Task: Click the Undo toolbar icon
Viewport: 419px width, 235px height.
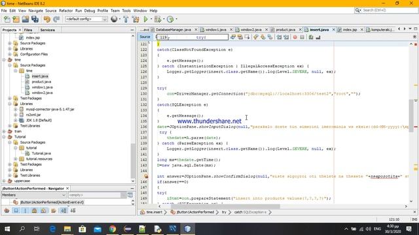Action: point(47,19)
